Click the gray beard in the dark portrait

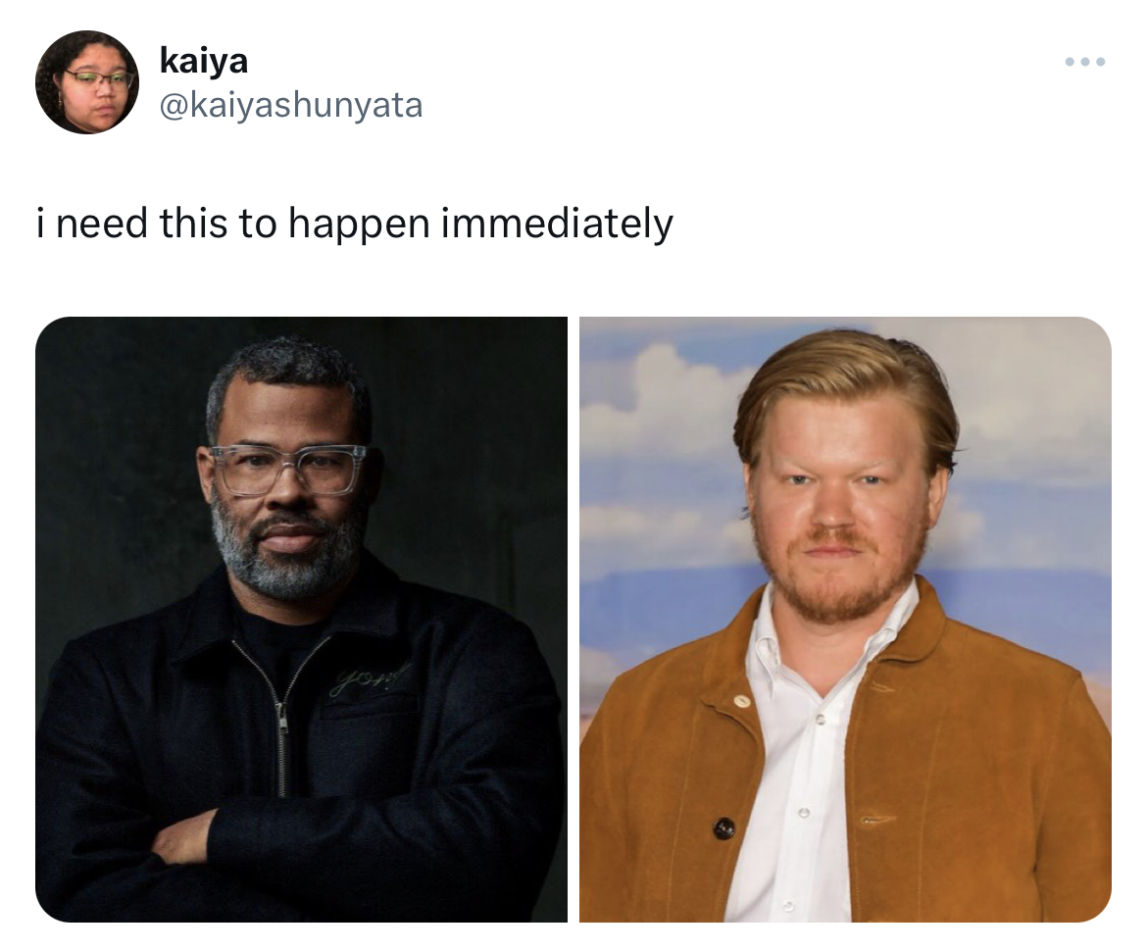289,556
